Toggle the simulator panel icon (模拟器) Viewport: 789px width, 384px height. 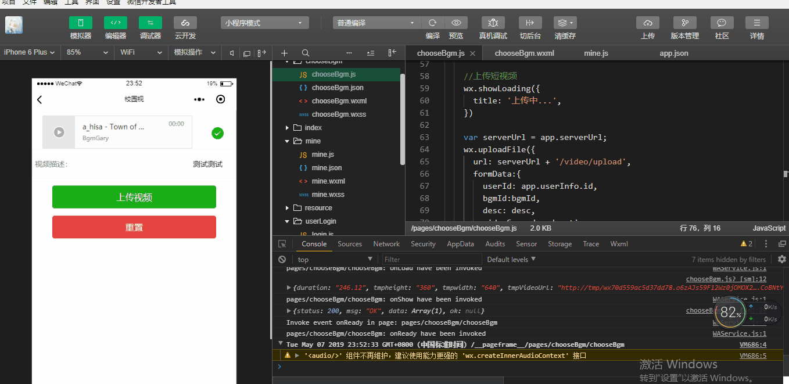coord(81,23)
